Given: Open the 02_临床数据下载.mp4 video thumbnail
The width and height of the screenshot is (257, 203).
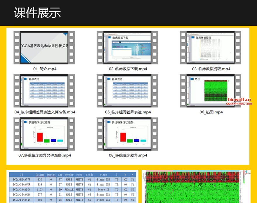Looking at the screenshot, I should click(x=127, y=48).
